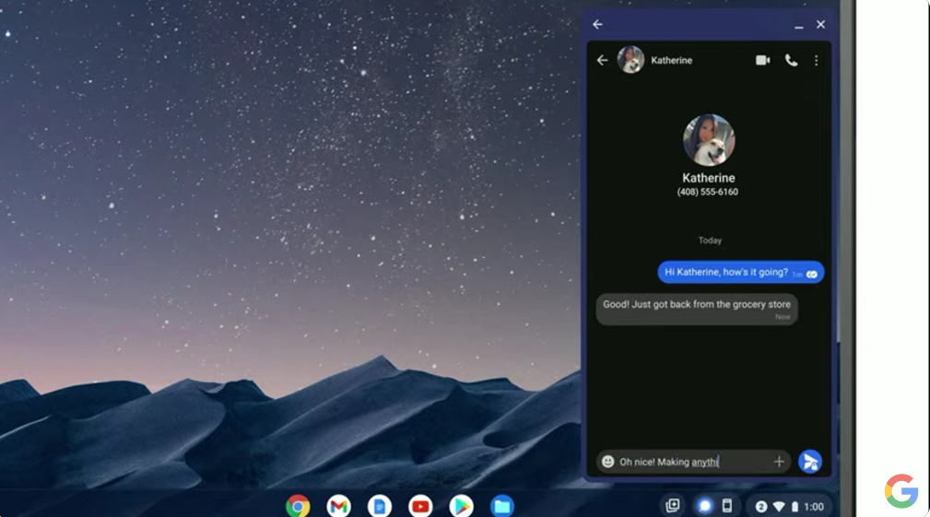Click Katherine's large profile photo

(x=709, y=140)
